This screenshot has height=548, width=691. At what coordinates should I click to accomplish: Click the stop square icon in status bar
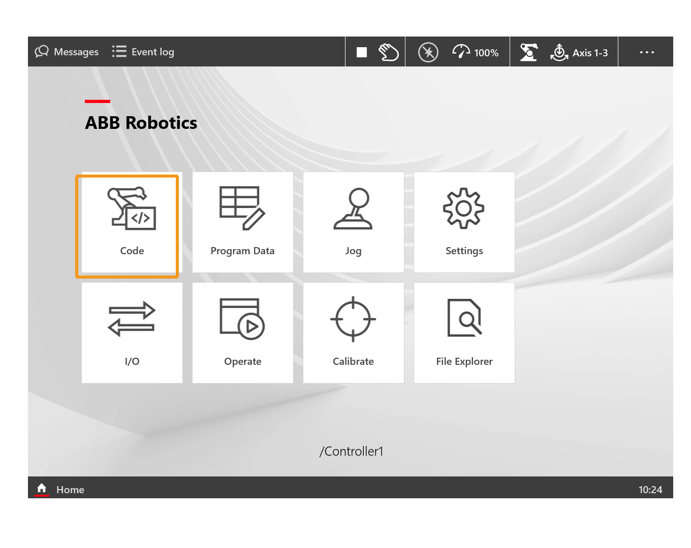coord(362,52)
